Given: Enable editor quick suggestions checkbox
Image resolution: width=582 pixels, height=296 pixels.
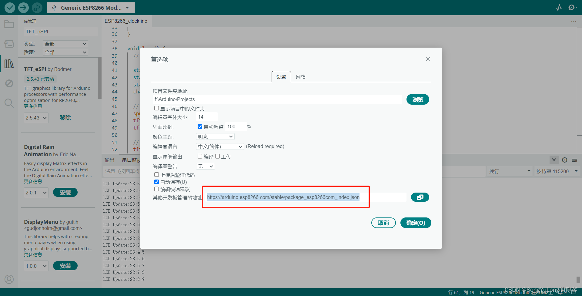Looking at the screenshot, I should coord(156,189).
